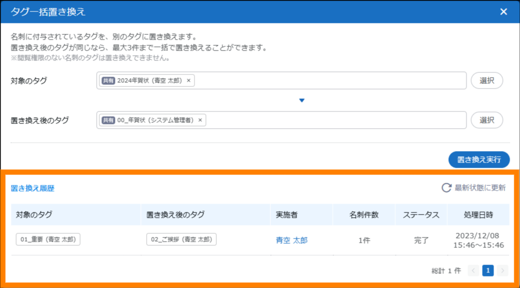
Task: Close the タグ一括置き換え dialog
Action: (503, 12)
